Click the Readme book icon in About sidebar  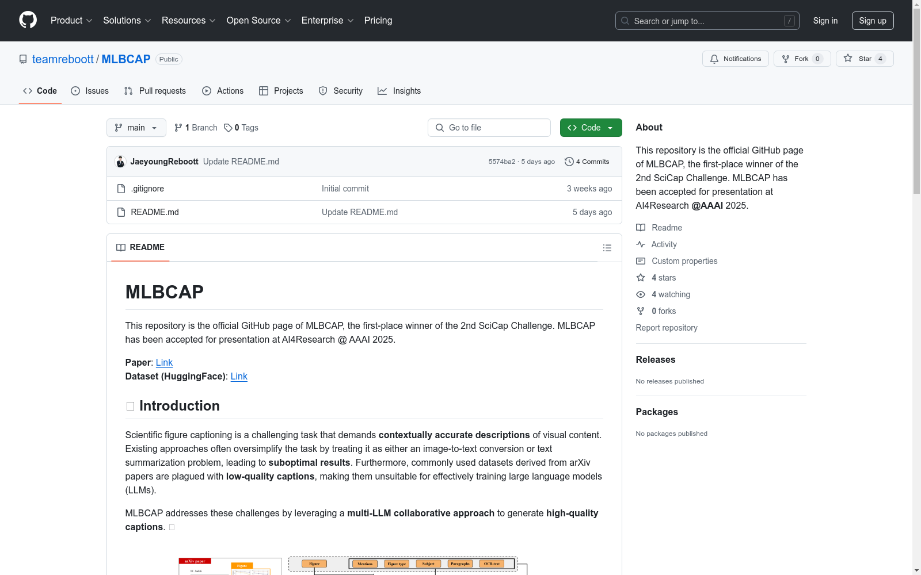(640, 227)
